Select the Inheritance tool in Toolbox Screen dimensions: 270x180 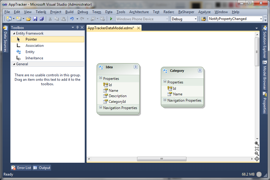pos(48,58)
